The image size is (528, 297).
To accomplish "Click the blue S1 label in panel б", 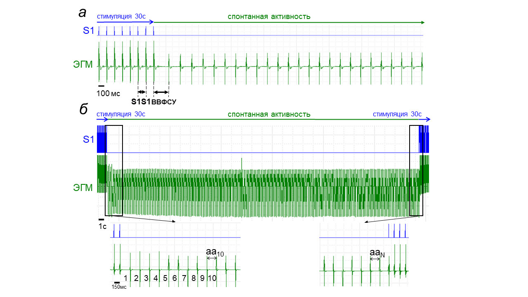I will tap(89, 140).
